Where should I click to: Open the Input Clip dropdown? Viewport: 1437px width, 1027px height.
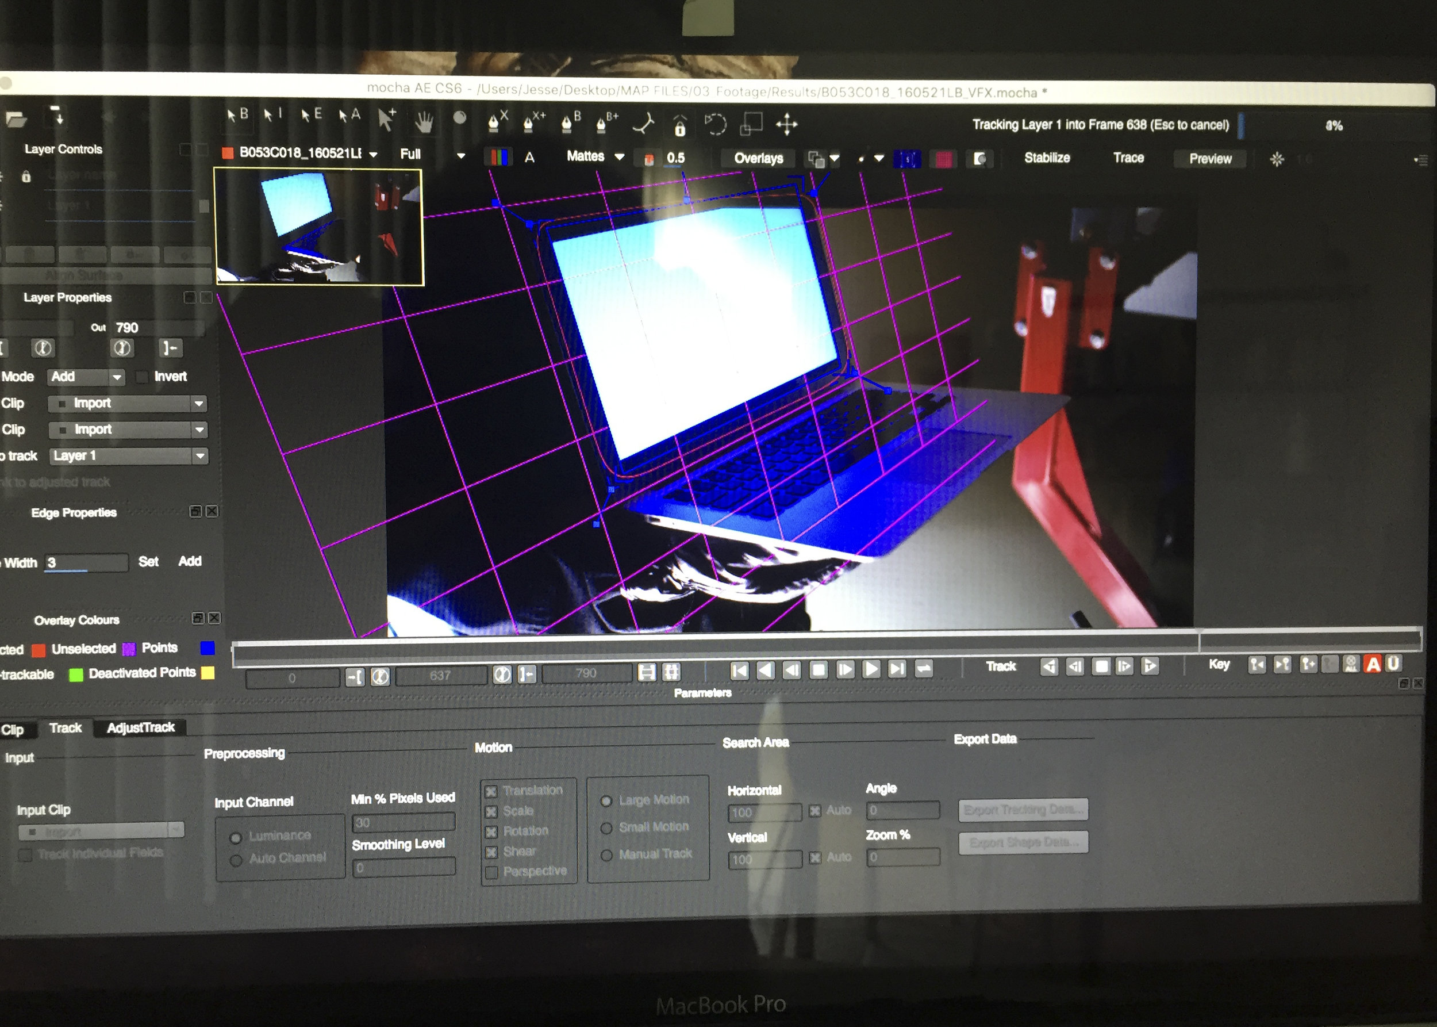101,830
